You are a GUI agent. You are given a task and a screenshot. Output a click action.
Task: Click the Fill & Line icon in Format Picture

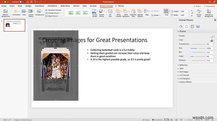pos(181,26)
